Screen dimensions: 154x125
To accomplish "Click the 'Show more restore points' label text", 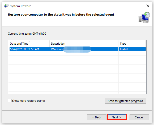I will [28, 101].
